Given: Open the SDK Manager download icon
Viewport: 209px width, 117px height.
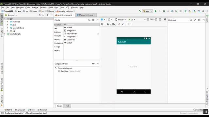Looking at the screenshot, I should (195, 11).
